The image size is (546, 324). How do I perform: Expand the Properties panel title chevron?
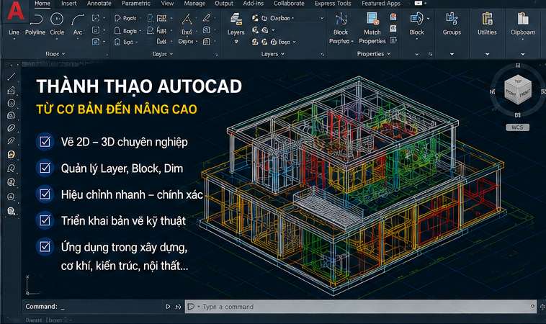[388, 54]
